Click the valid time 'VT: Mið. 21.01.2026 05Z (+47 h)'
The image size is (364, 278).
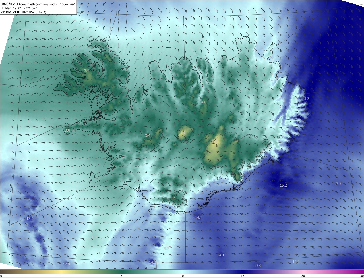click(x=24, y=12)
